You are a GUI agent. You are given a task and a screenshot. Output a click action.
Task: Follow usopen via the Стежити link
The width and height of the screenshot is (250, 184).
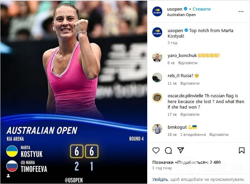click(x=202, y=9)
